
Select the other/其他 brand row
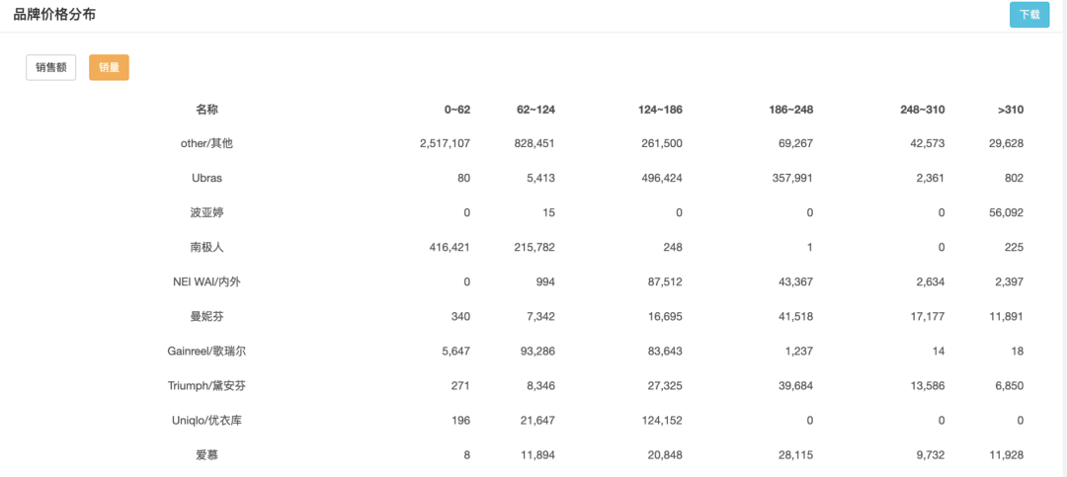(206, 143)
